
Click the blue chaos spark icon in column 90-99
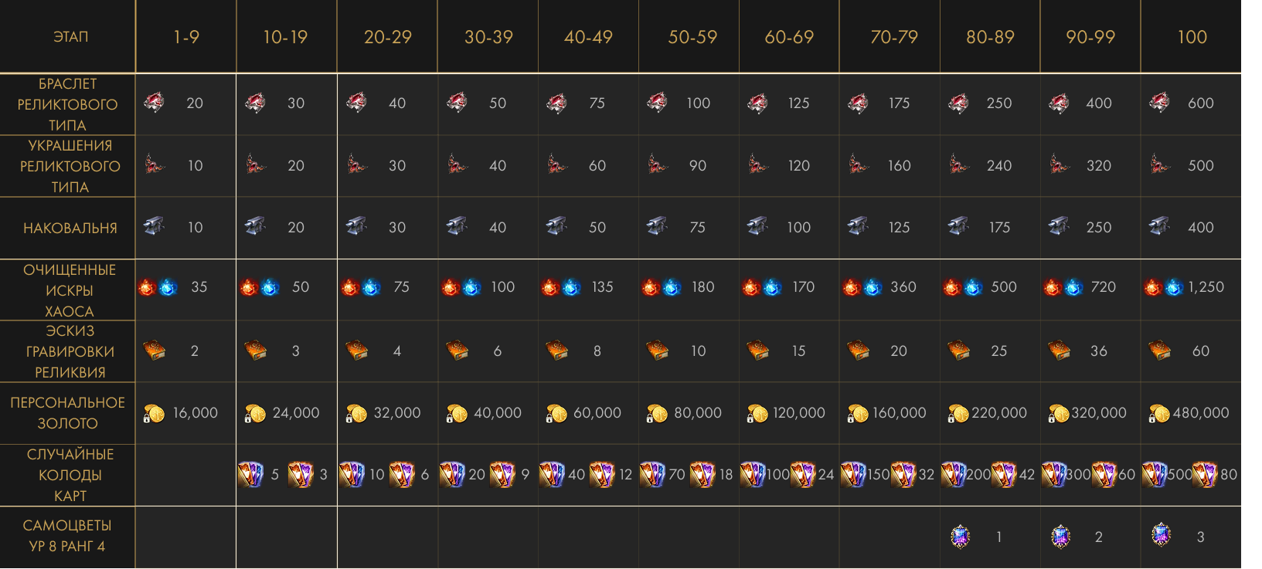[x=1073, y=288]
